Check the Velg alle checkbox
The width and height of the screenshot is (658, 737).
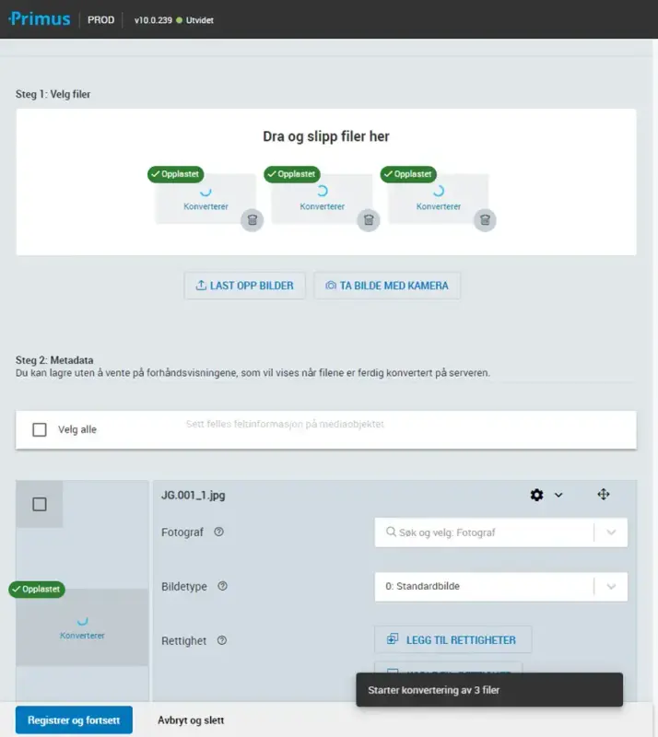click(x=40, y=429)
